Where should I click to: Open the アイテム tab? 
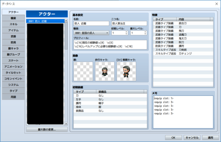coord(13,30)
